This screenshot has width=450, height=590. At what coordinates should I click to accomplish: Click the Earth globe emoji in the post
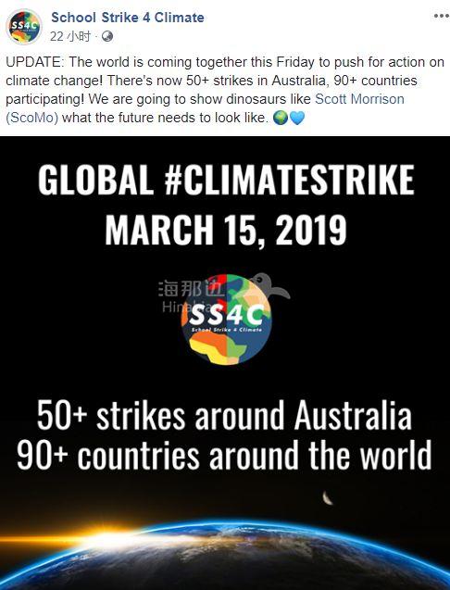(x=281, y=119)
